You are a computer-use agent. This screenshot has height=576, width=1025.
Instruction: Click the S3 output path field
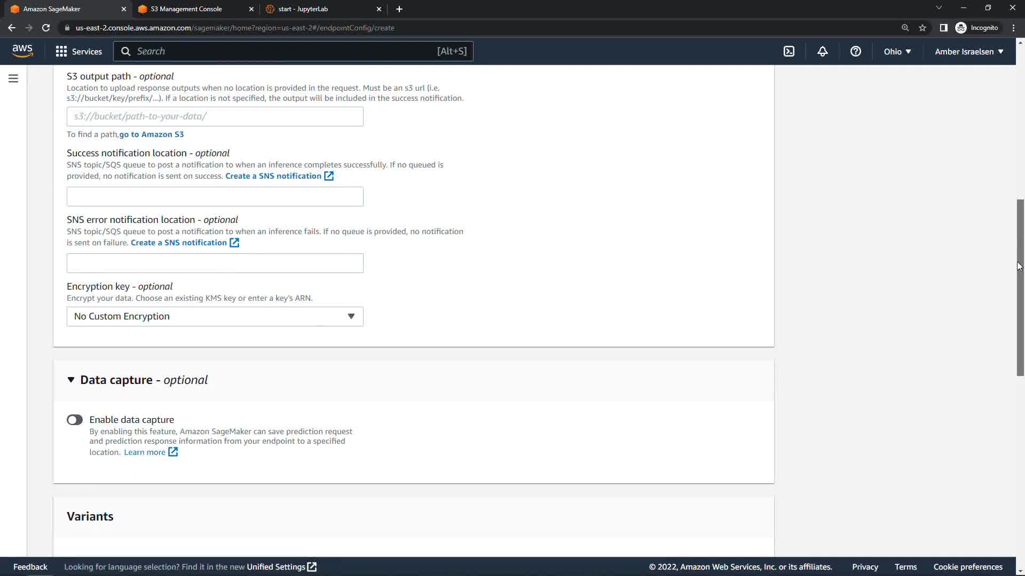(x=215, y=116)
